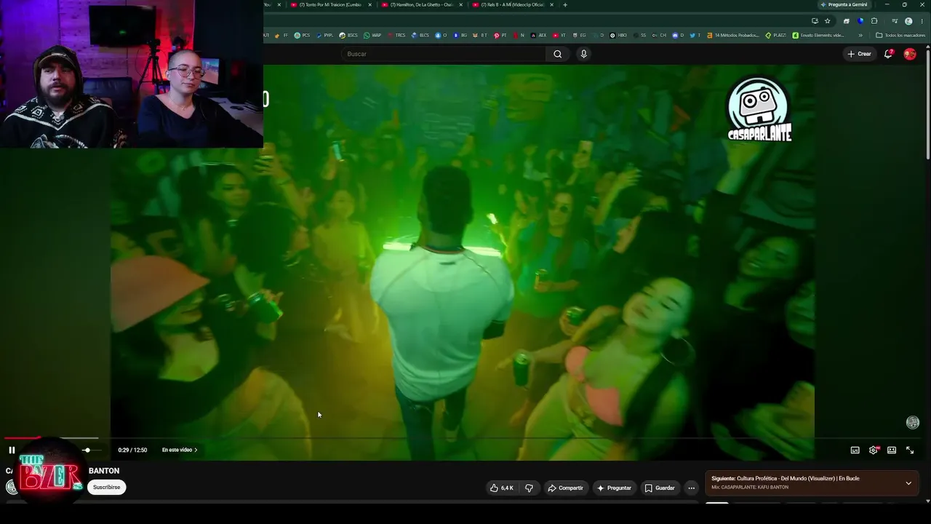Image resolution: width=931 pixels, height=524 pixels.
Task: Close the Rels B - A Mí tab
Action: (551, 4)
